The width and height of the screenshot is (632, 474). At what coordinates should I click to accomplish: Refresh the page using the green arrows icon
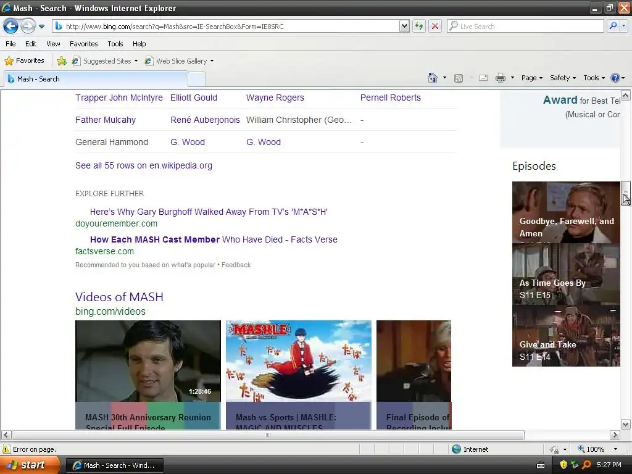coord(419,27)
